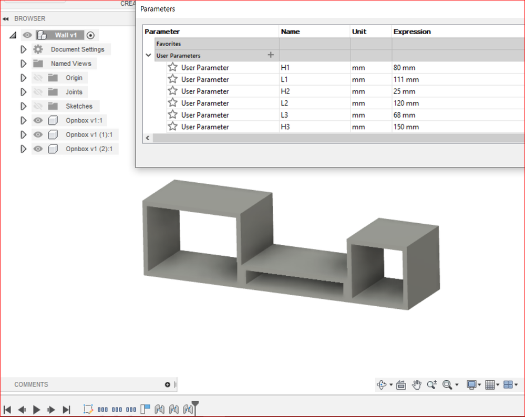Collapse the User Parameters group chevron
Screen dimensions: 525x417
tap(148, 55)
